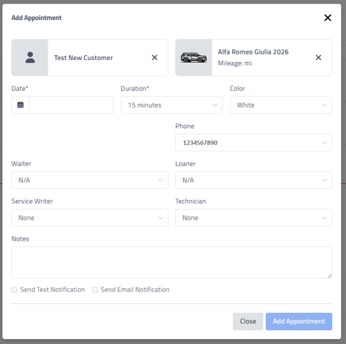Enable Send Text Notification checkbox

(15, 290)
